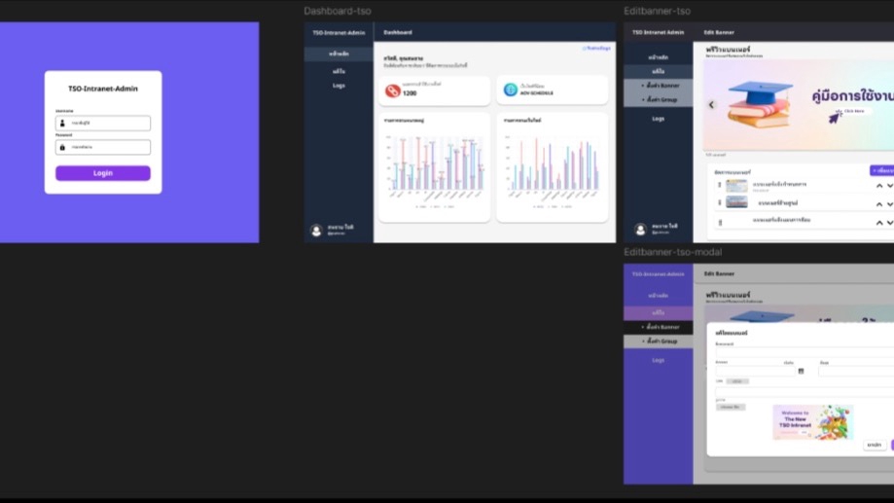This screenshot has height=503, width=894.
Task: Select the Group submenu item in the modal frame sidebar
Action: [660, 341]
